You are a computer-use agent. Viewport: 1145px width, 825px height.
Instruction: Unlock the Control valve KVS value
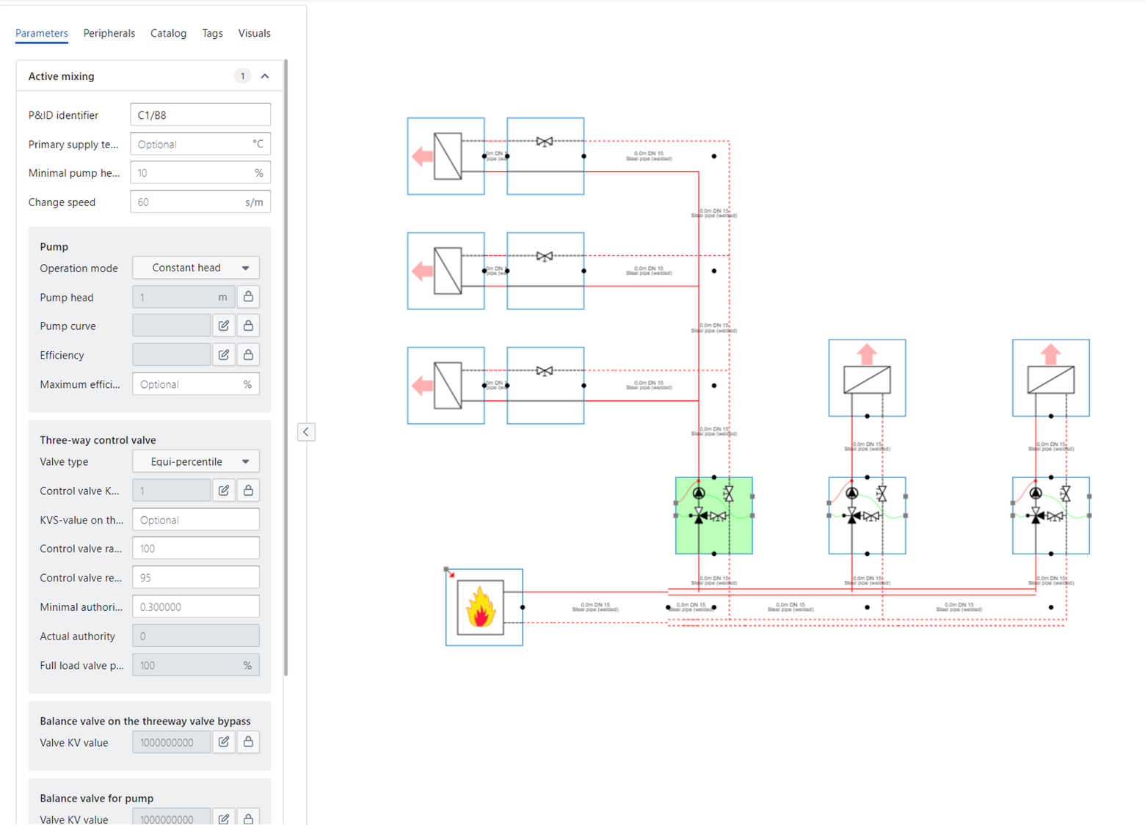[248, 491]
